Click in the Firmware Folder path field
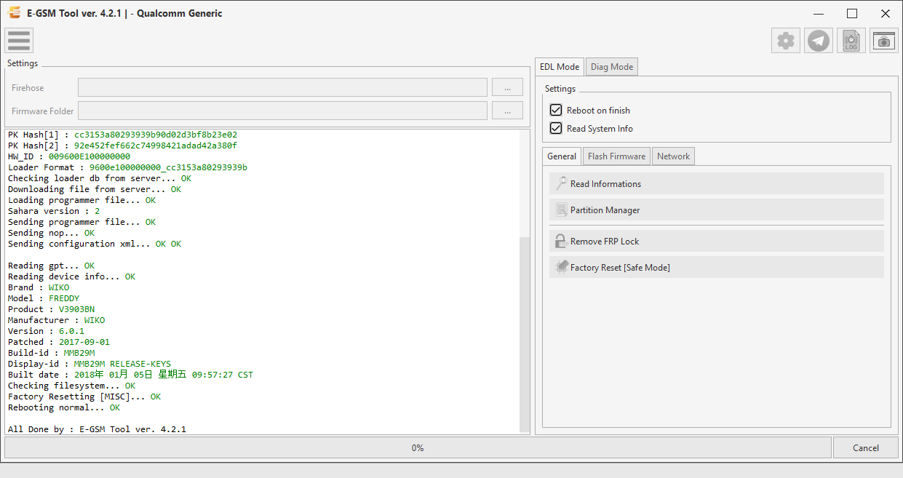Screen dimensions: 903x478 pos(282,111)
